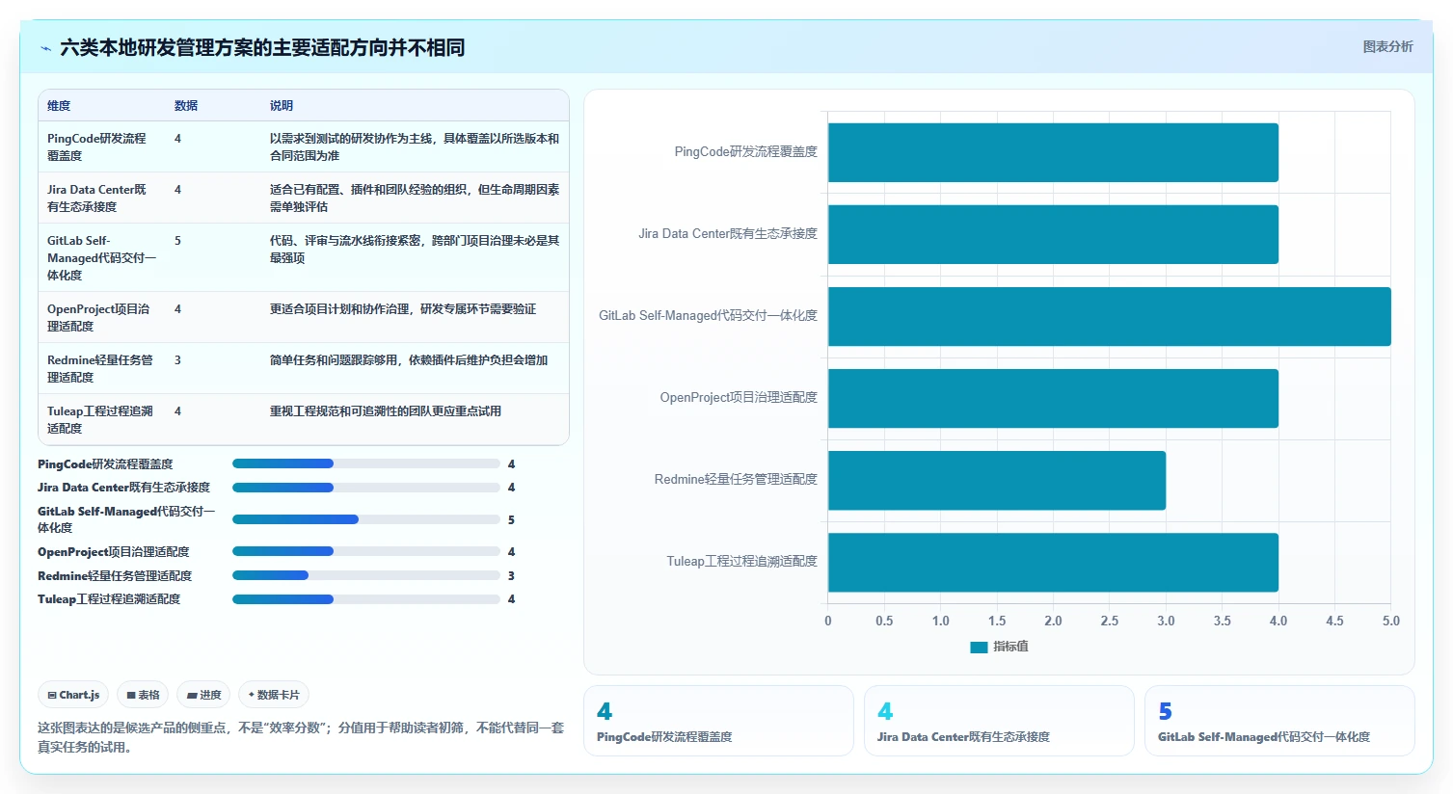Click progress label Redmine轻量任务管理适配度
This screenshot has width=1453, height=794.
click(x=115, y=576)
